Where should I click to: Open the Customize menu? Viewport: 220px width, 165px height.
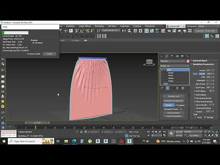point(124,26)
